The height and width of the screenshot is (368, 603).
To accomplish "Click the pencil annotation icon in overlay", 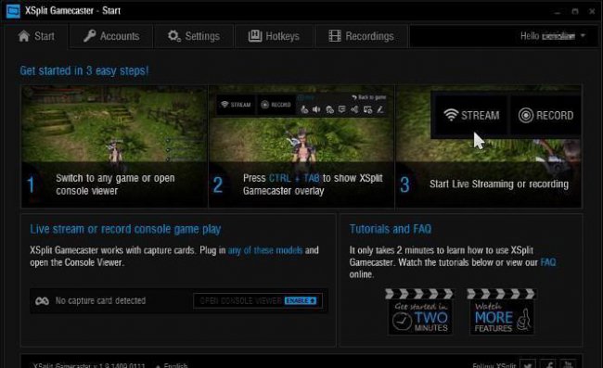I will click(x=380, y=110).
